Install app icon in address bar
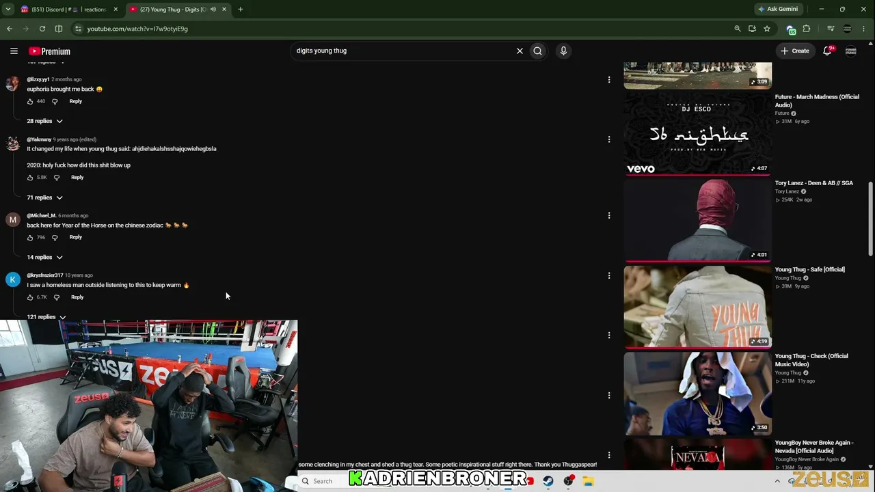 coord(752,29)
